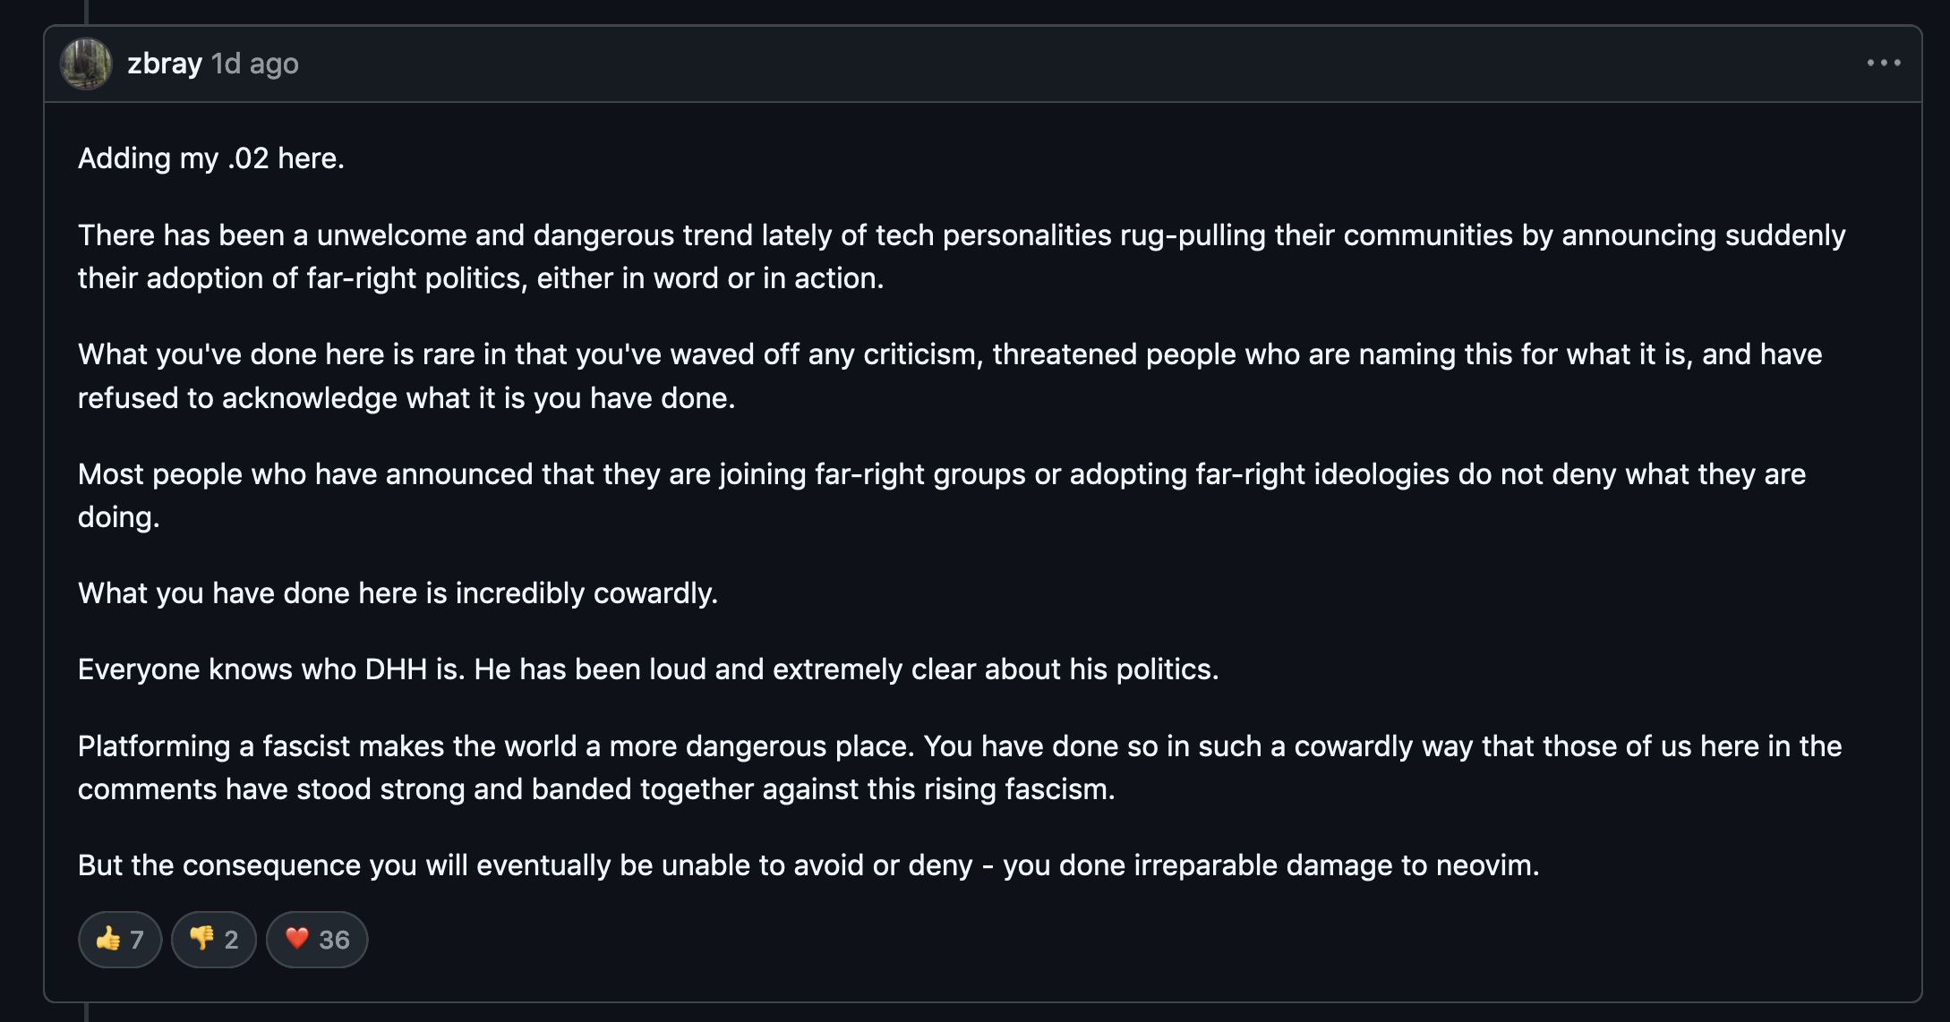Click the red heart emoji icon
Viewport: 1950px width, 1022px height.
[297, 938]
